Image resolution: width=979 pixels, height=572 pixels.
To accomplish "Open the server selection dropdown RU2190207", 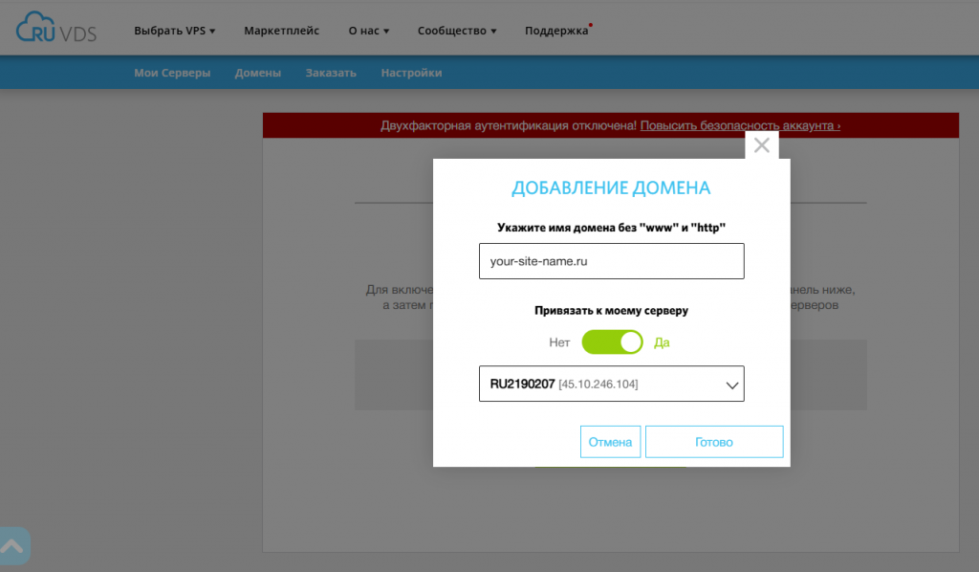I will [611, 384].
